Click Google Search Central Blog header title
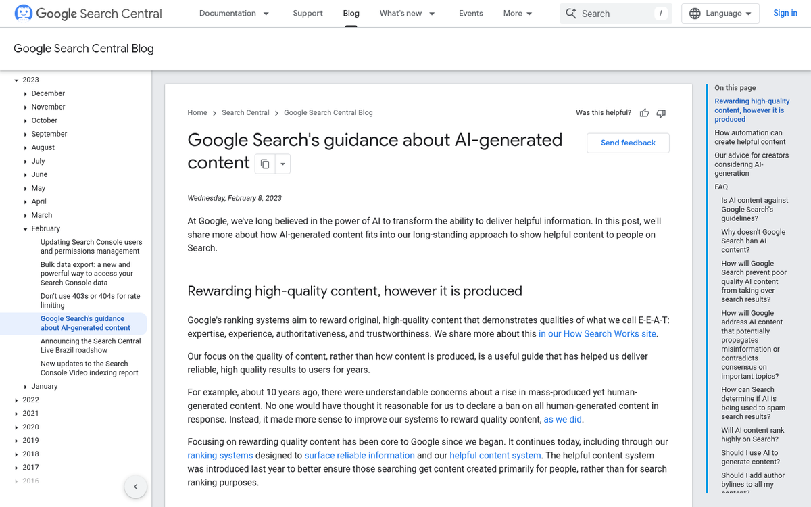The width and height of the screenshot is (811, 507). click(x=84, y=49)
